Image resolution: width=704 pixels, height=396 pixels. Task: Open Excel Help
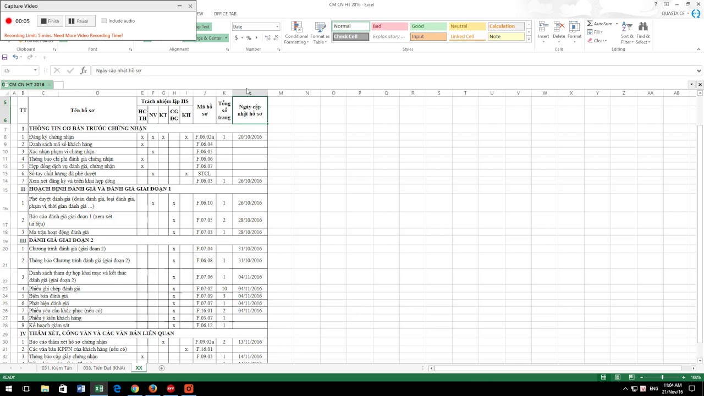point(656,4)
